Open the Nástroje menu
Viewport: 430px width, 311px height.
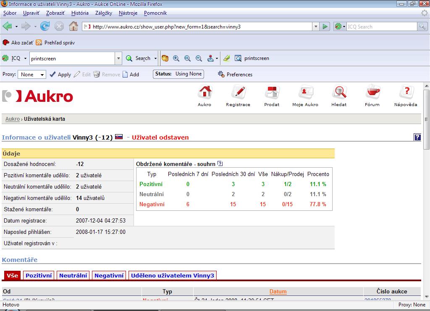click(128, 13)
